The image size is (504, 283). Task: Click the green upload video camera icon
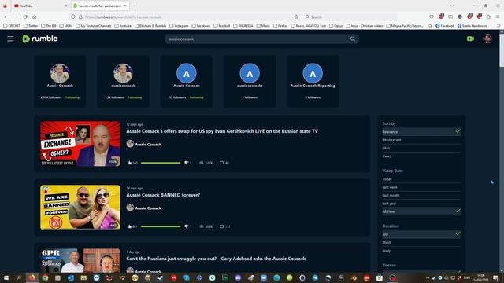pos(470,39)
